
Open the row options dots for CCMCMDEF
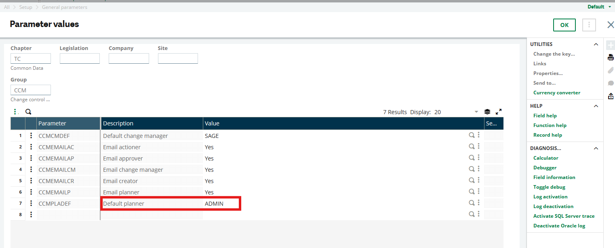(x=31, y=135)
